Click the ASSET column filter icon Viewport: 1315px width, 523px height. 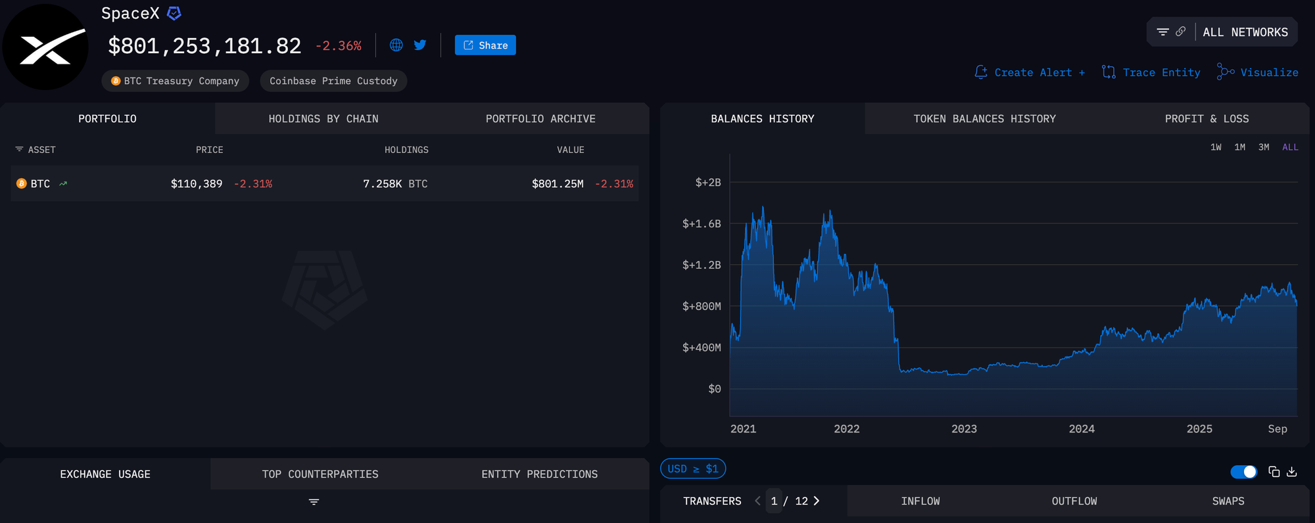tap(19, 150)
